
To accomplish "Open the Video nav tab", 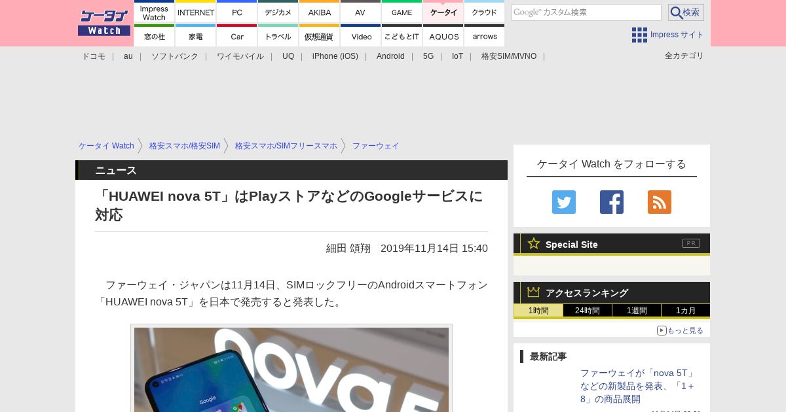I will point(361,36).
